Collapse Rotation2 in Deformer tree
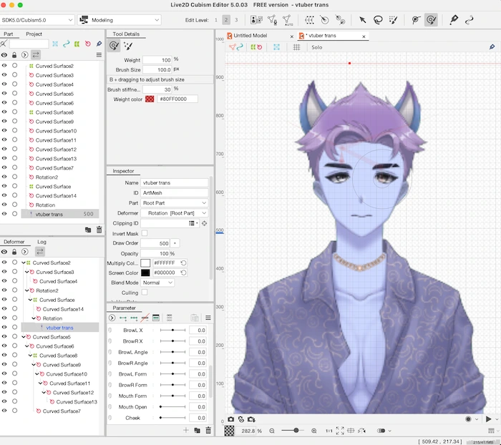 [27, 290]
